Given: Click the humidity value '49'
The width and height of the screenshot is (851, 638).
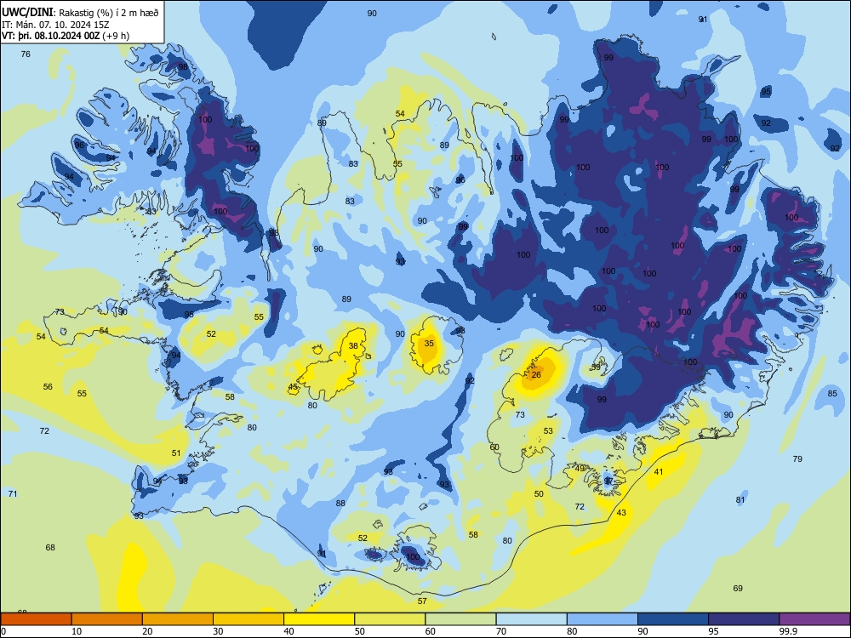Looking at the screenshot, I should click(580, 468).
